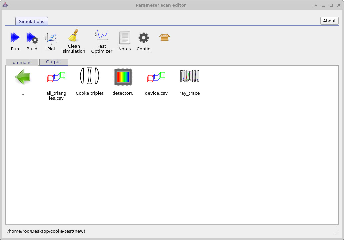Switch to the Command tab
Image resolution: width=344 pixels, height=240 pixels.
tap(22, 62)
